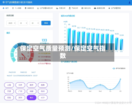Image resolution: width=132 pixels, height=105 pixels.
Task: Click the bar labeled 36.81
Action: pyautogui.click(x=117, y=44)
